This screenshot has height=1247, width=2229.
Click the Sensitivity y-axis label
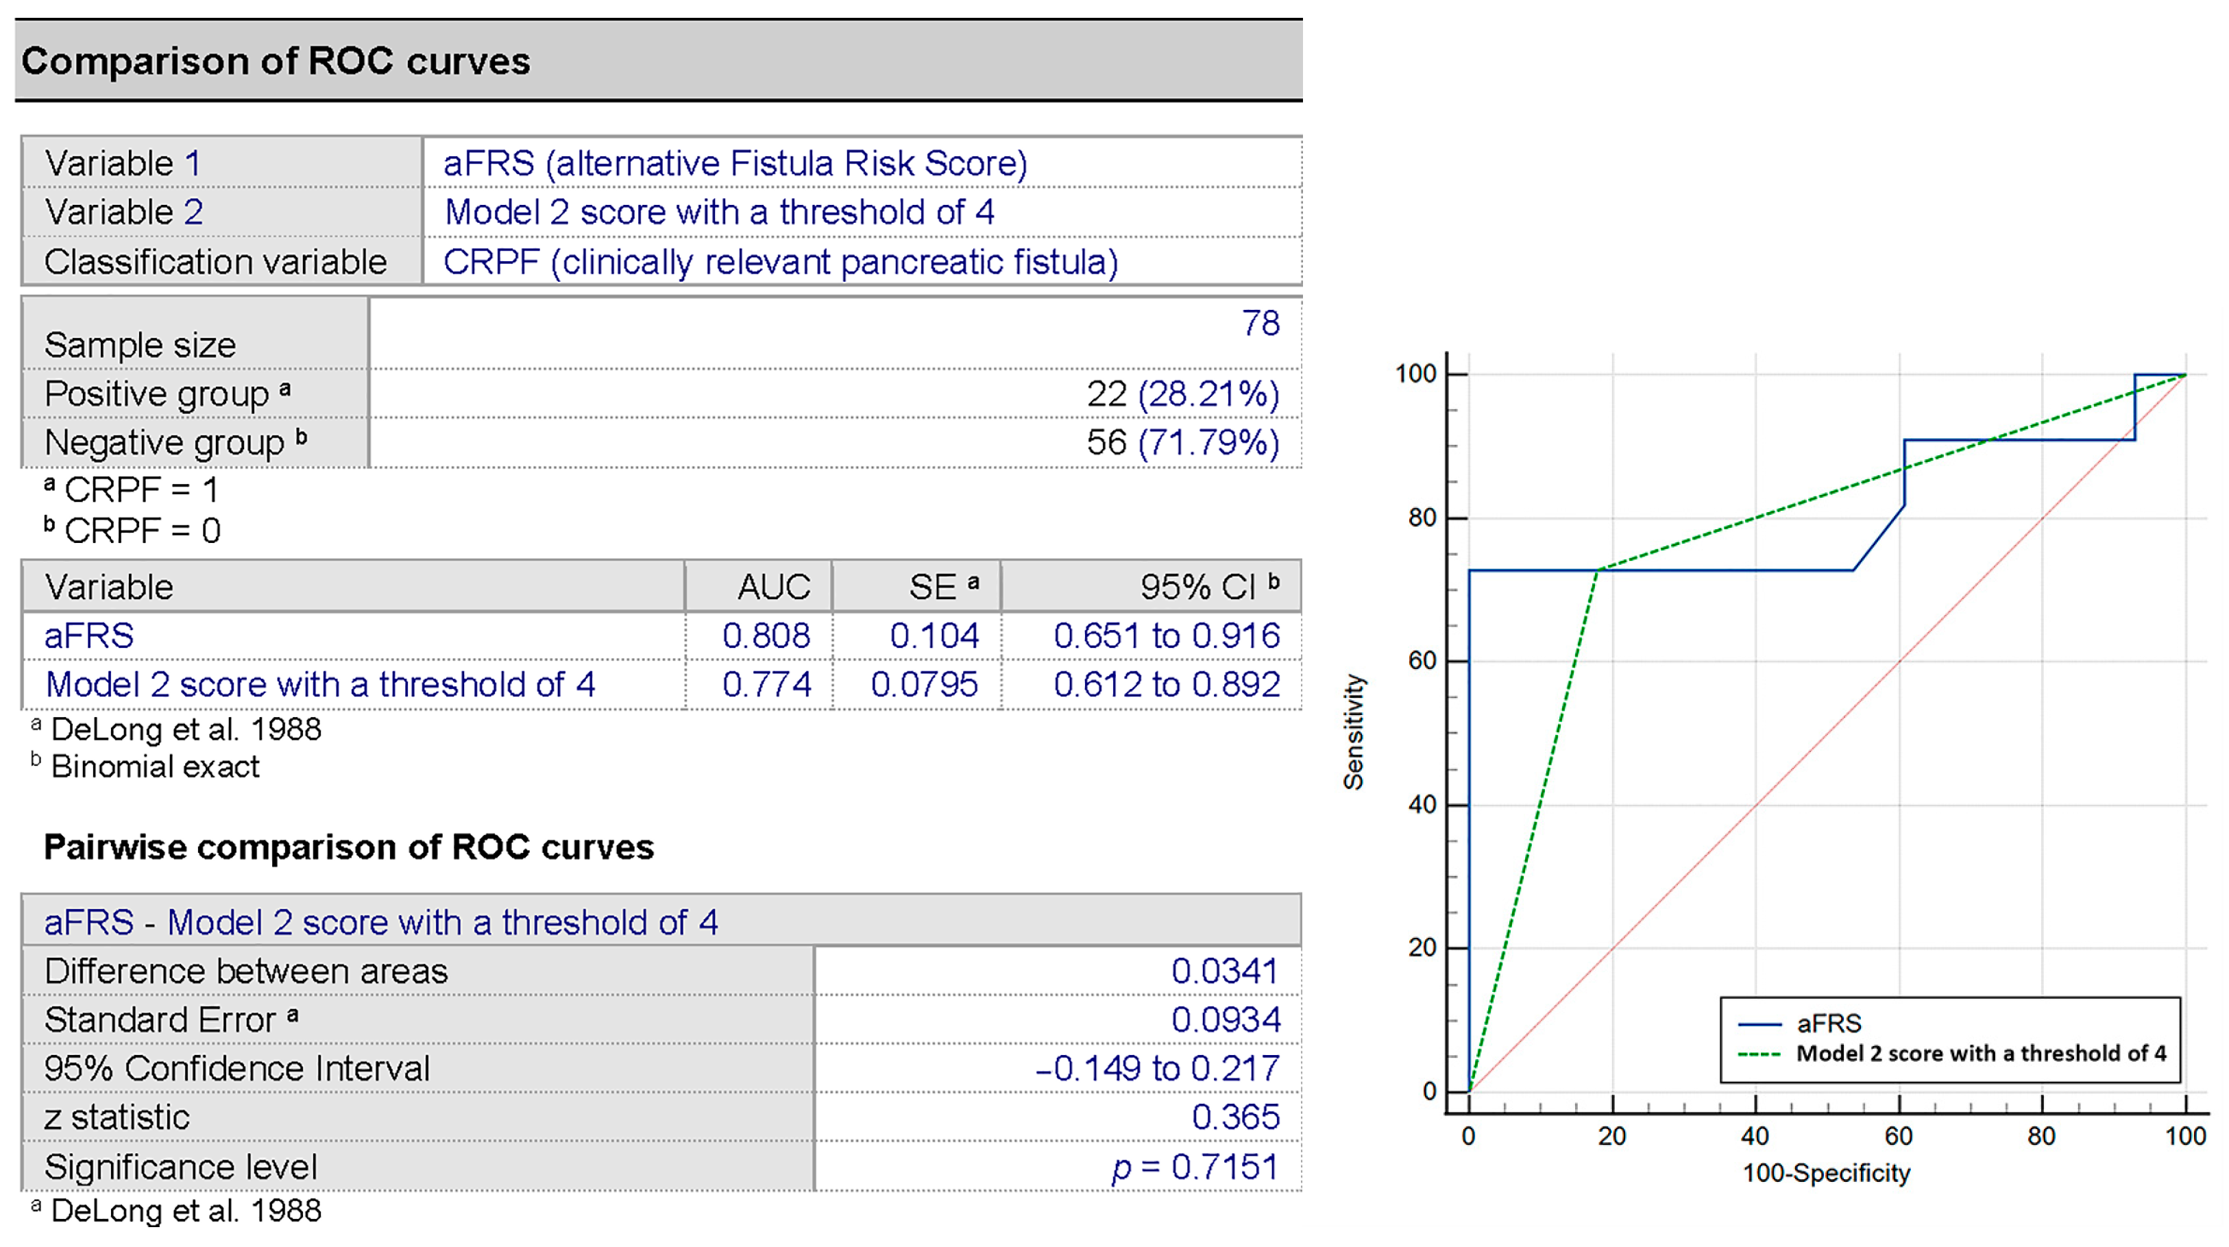tap(1353, 732)
